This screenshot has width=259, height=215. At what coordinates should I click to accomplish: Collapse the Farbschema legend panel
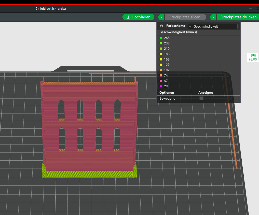click(161, 26)
